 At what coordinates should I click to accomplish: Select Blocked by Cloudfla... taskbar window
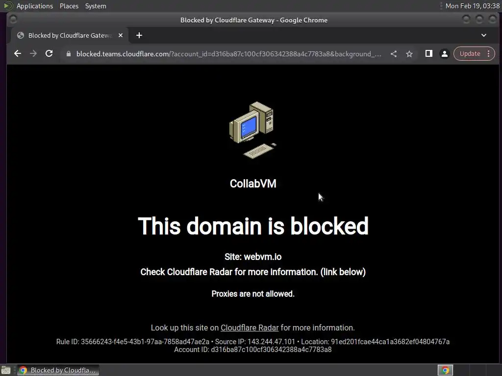(x=58, y=370)
